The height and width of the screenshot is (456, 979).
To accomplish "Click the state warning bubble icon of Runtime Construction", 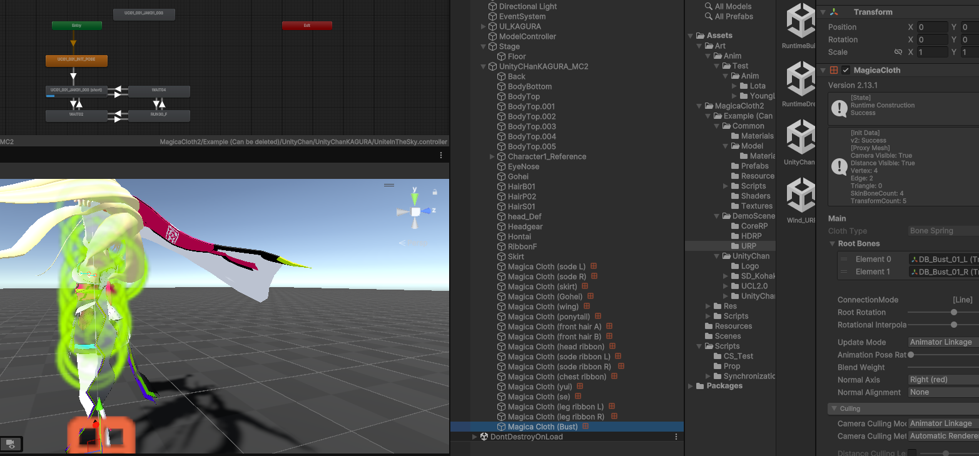I will tap(839, 109).
